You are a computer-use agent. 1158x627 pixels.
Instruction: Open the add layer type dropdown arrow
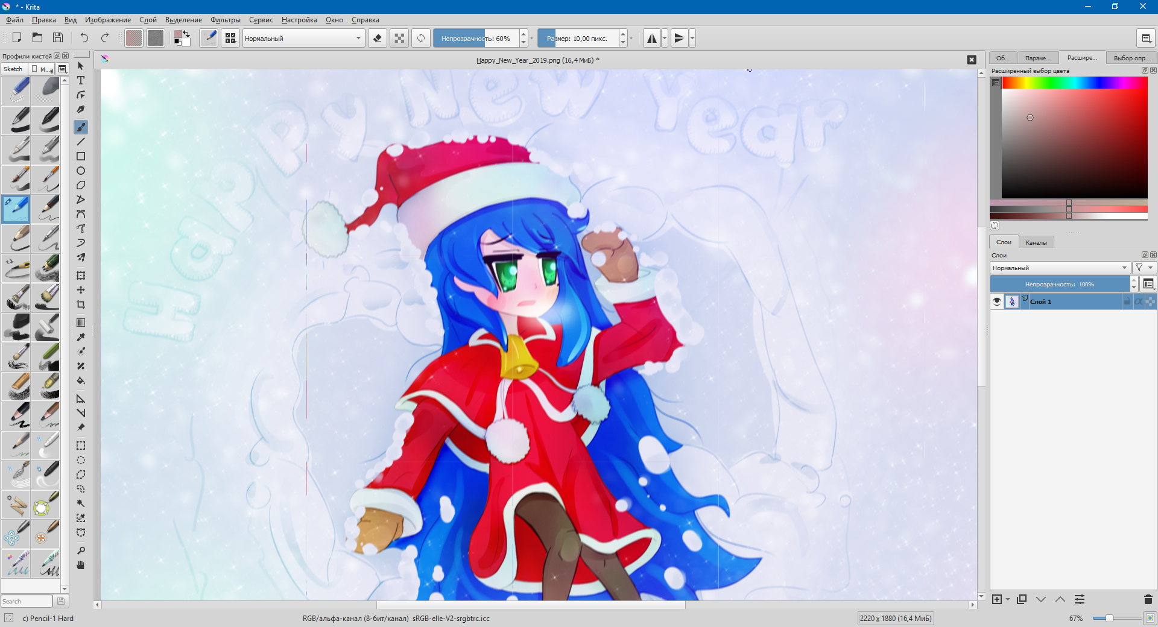click(1008, 599)
